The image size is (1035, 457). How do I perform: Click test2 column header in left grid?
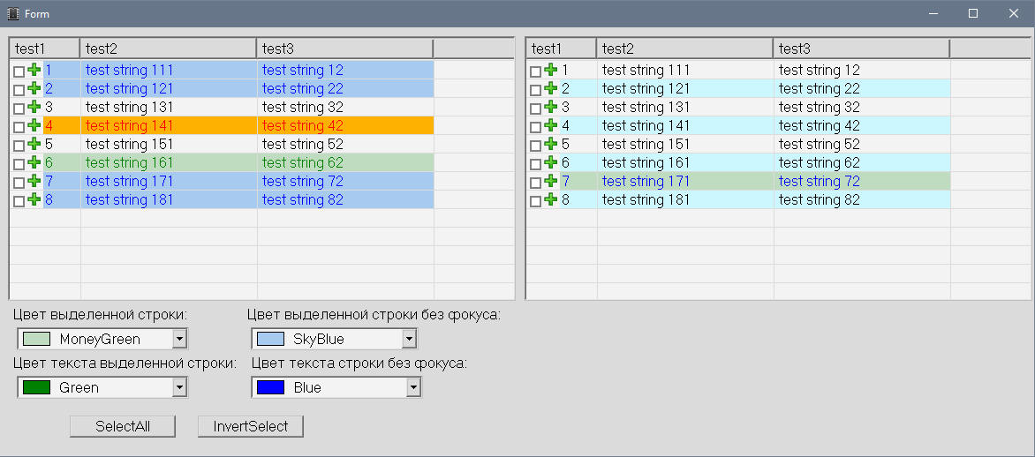[x=168, y=49]
